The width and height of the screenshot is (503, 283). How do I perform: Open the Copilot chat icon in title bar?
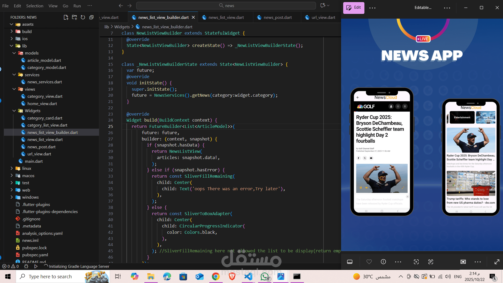pyautogui.click(x=323, y=6)
